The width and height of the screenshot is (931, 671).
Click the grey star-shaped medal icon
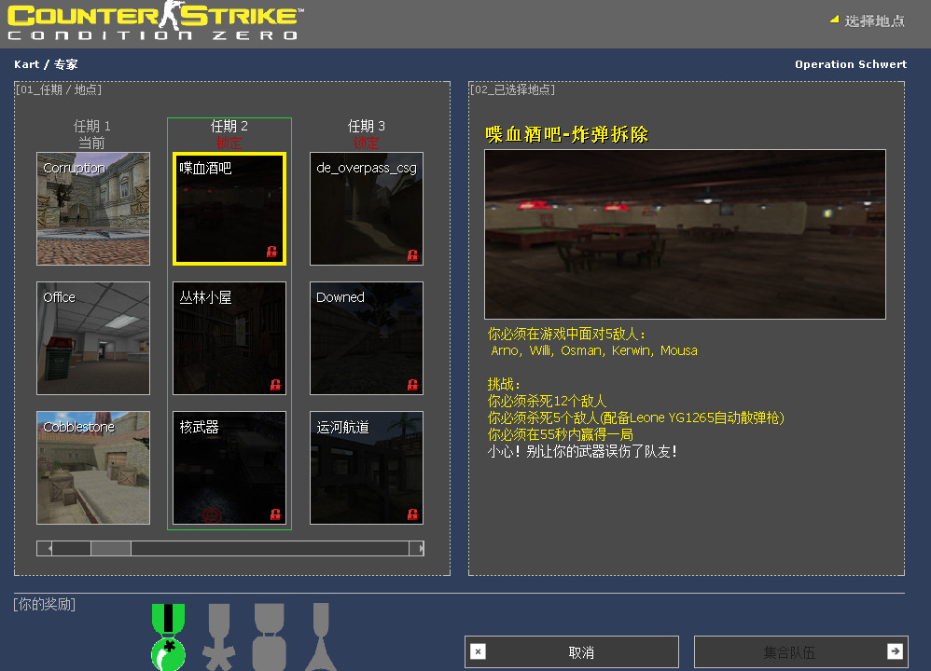click(219, 637)
